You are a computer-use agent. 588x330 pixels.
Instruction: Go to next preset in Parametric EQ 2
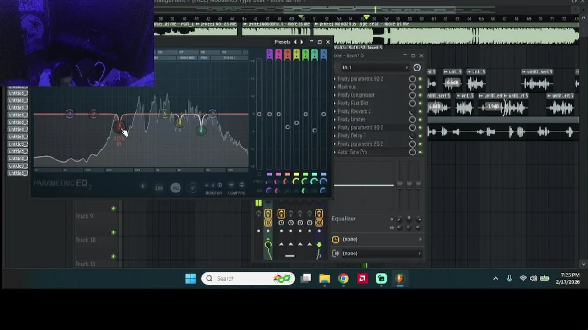[x=301, y=42]
